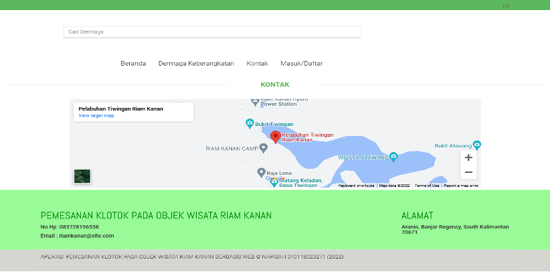Screen dimensions: 550x272
Task: Open the map Terms of Use link
Action: pos(427,186)
